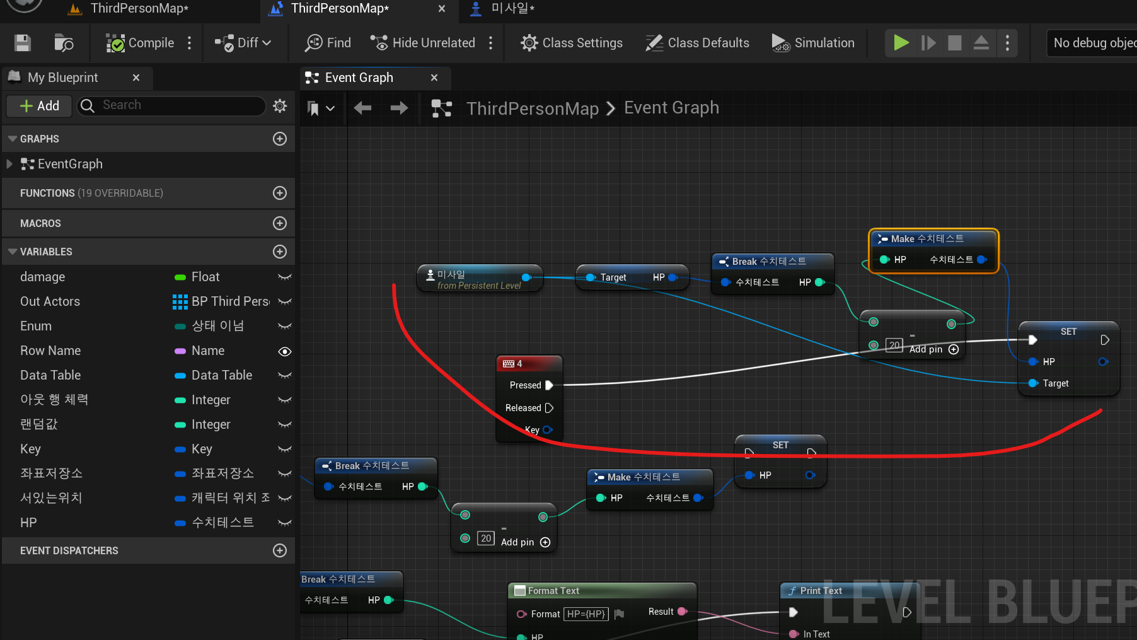Toggle visibility eye for HP variable
This screenshot has width=1137, height=640.
point(285,523)
